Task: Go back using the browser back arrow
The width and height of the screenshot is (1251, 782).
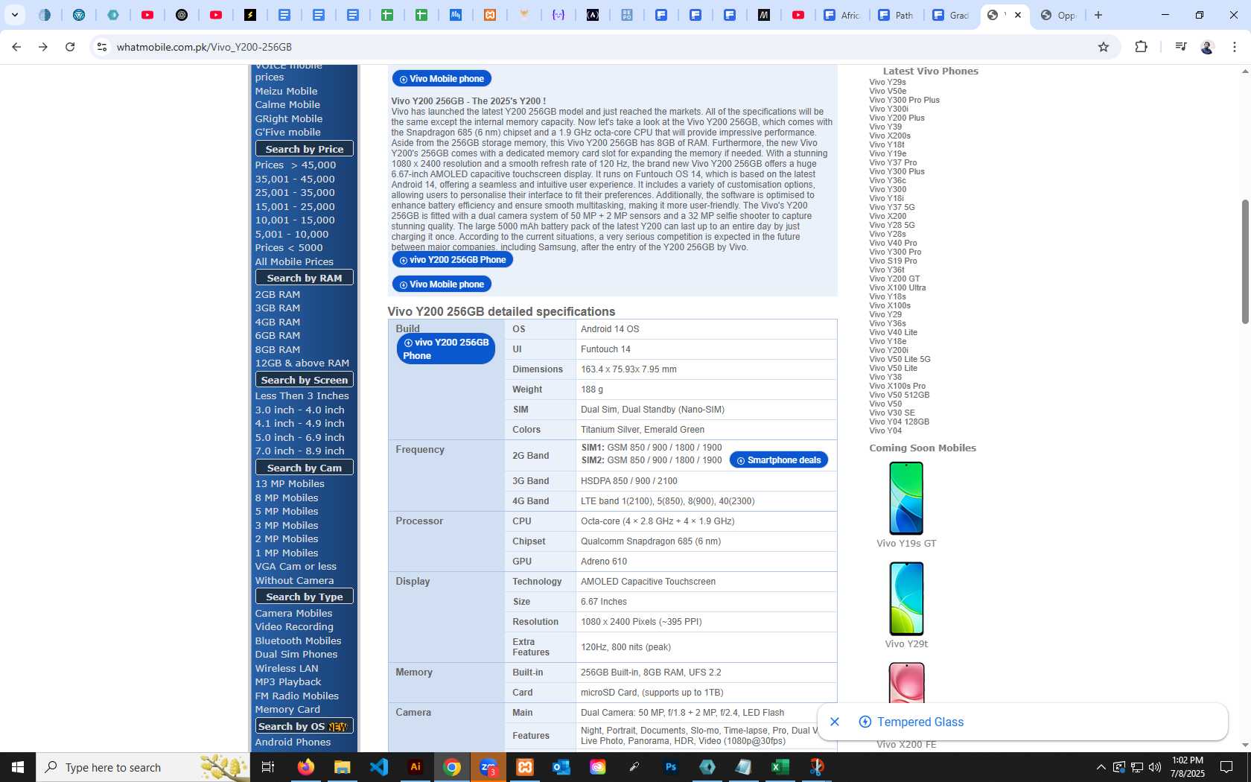Action: 16,47
